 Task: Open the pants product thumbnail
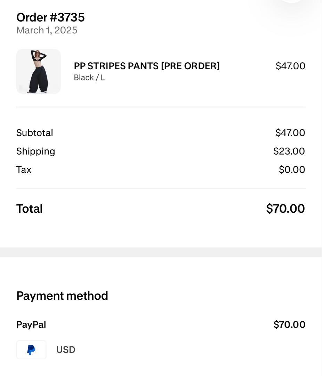pos(38,71)
